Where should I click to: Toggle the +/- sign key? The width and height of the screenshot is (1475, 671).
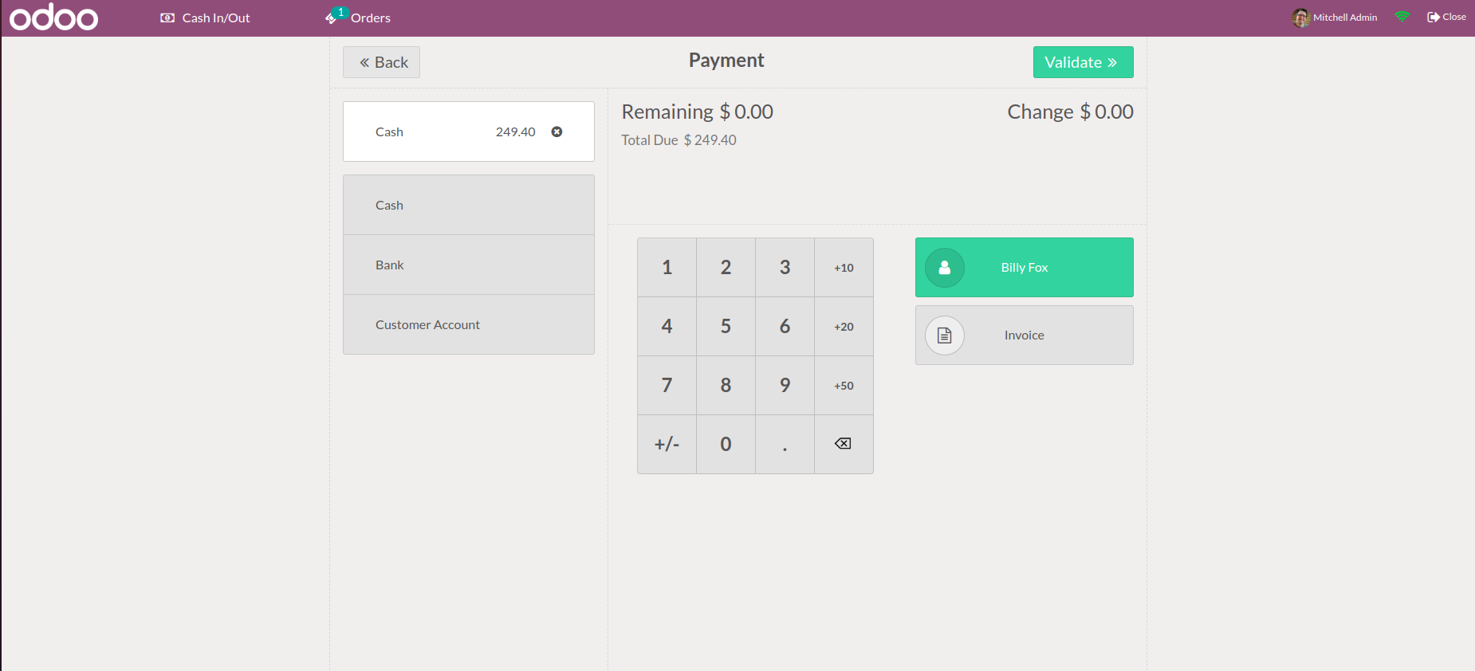pyautogui.click(x=667, y=445)
